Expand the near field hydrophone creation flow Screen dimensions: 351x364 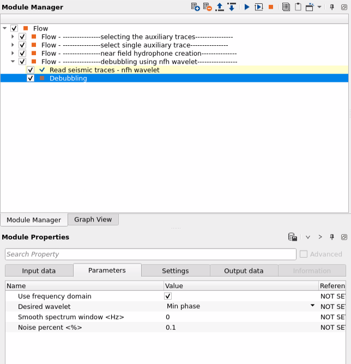(x=14, y=53)
